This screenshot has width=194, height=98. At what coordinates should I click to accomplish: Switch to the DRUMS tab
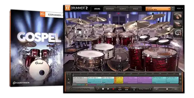click(97, 9)
